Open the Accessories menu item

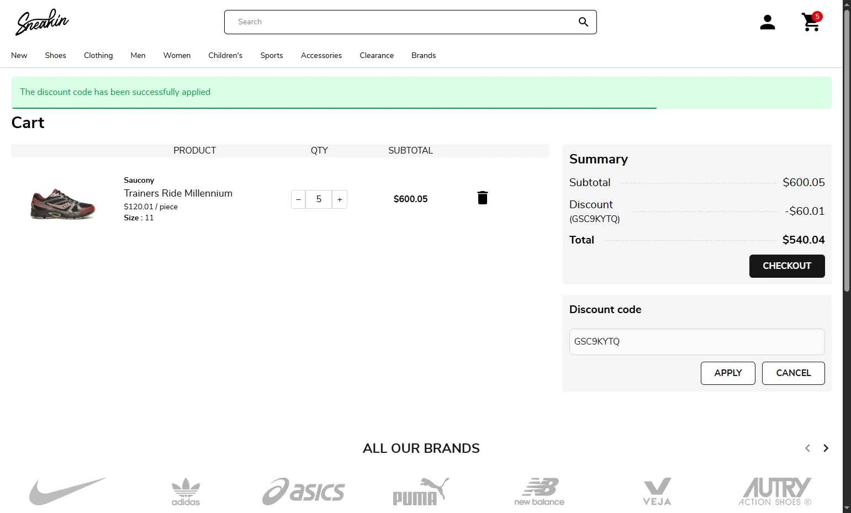[x=321, y=55]
